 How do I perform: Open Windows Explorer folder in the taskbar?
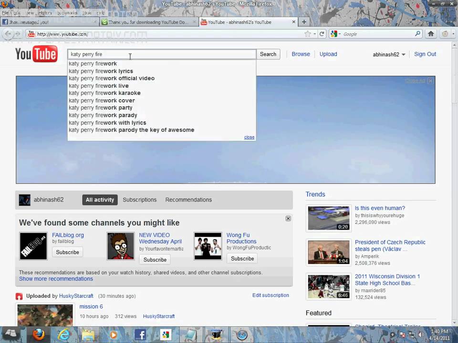88,334
